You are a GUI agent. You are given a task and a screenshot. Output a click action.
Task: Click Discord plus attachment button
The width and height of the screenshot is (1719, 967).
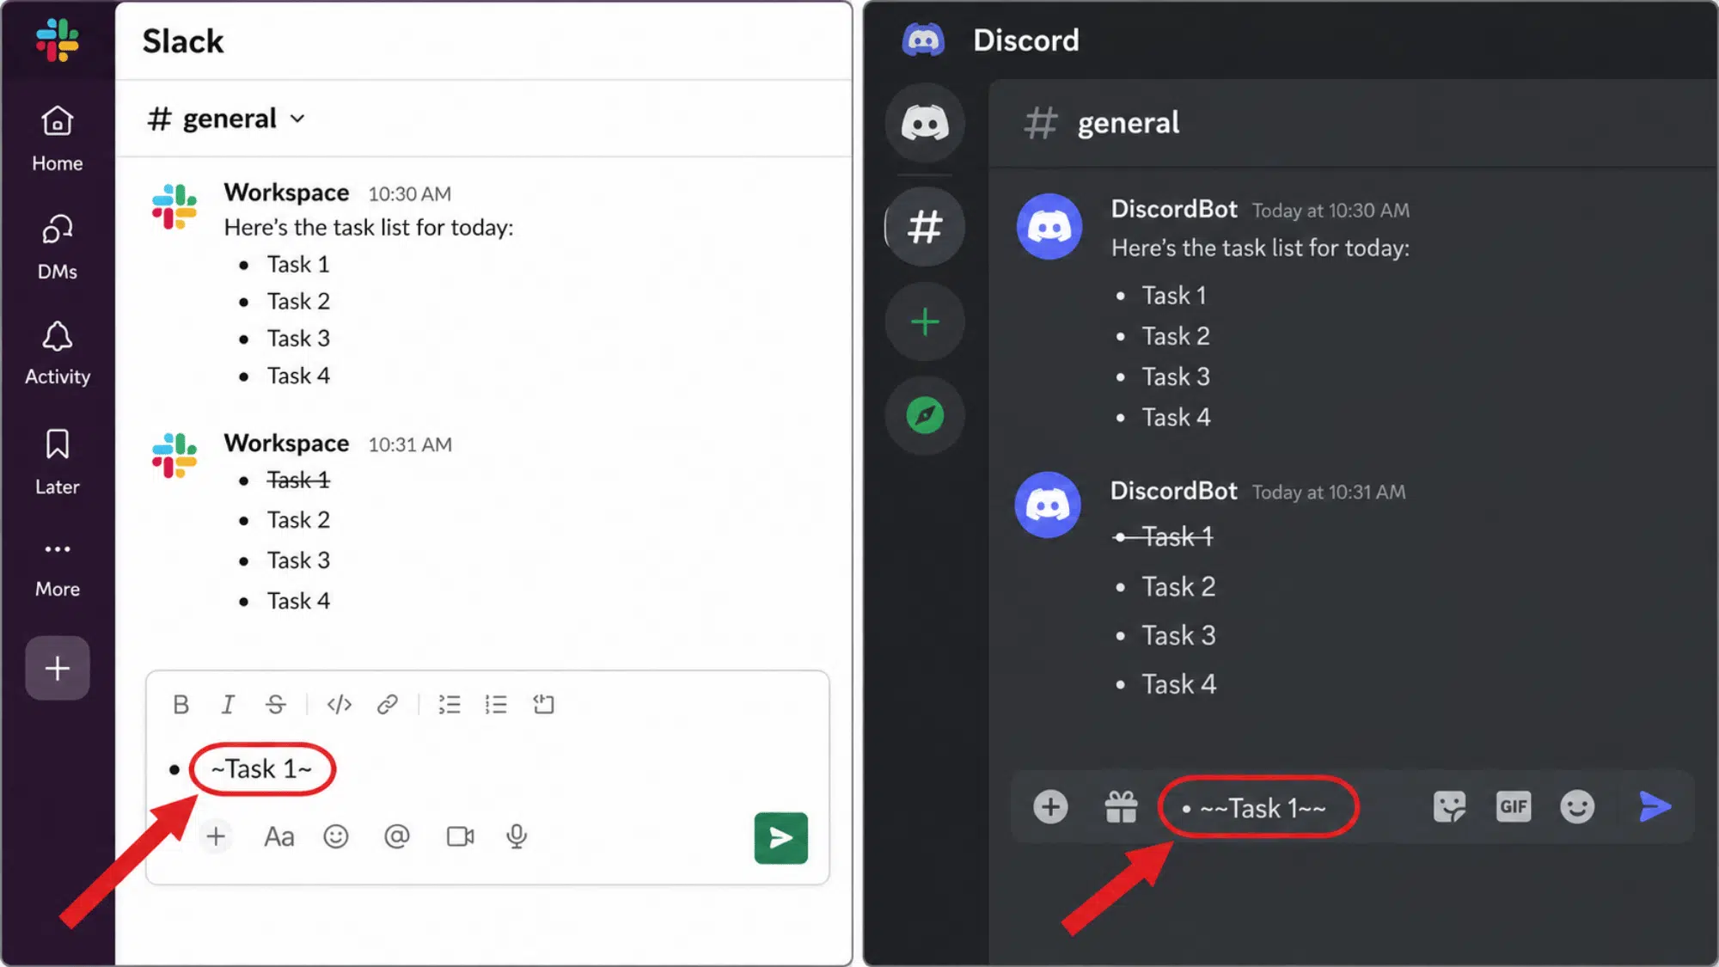click(x=1050, y=806)
